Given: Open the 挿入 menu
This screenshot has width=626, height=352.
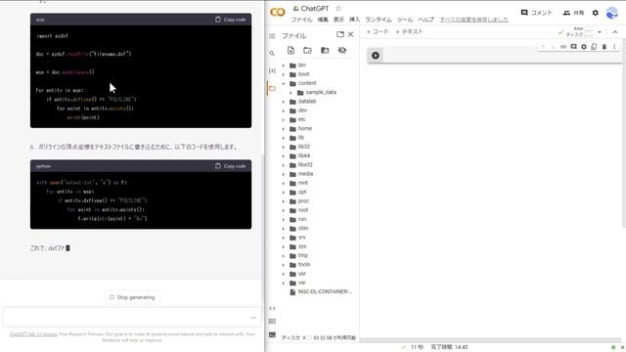Looking at the screenshot, I should pyautogui.click(x=354, y=20).
